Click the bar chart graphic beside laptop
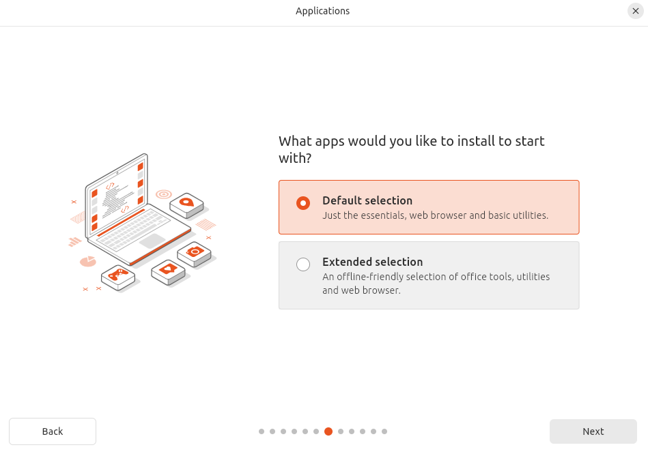 pyautogui.click(x=75, y=241)
